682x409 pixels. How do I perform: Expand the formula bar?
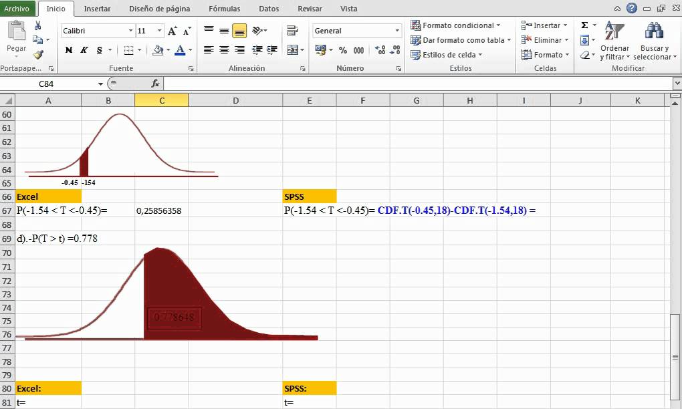[x=677, y=83]
